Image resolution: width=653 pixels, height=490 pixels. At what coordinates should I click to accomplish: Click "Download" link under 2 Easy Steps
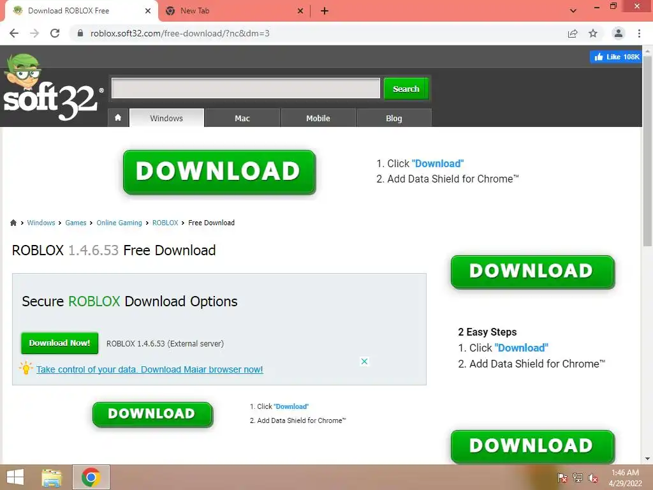[x=522, y=348]
